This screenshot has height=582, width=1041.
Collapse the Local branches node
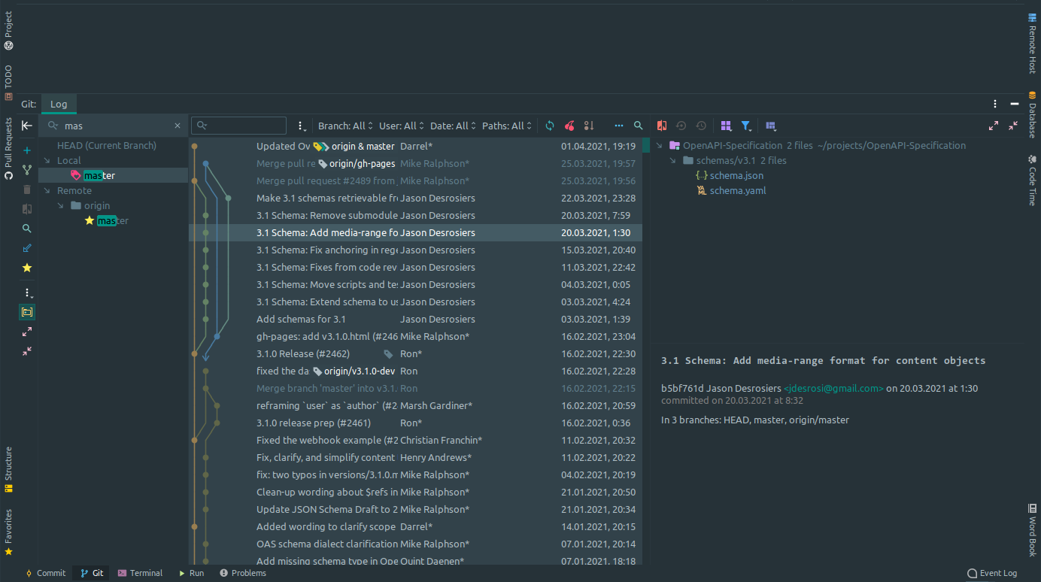(x=47, y=161)
